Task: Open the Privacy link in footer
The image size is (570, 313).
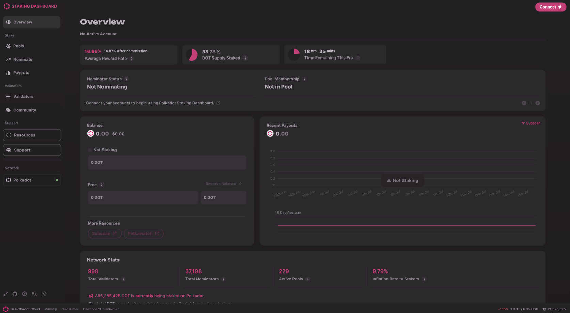Action: (x=50, y=309)
